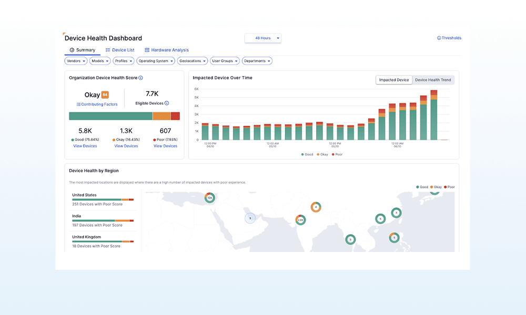Screen dimensions: 526x315
Task: Click the info icon beside Organization Device Health Score
Action: 140,78
